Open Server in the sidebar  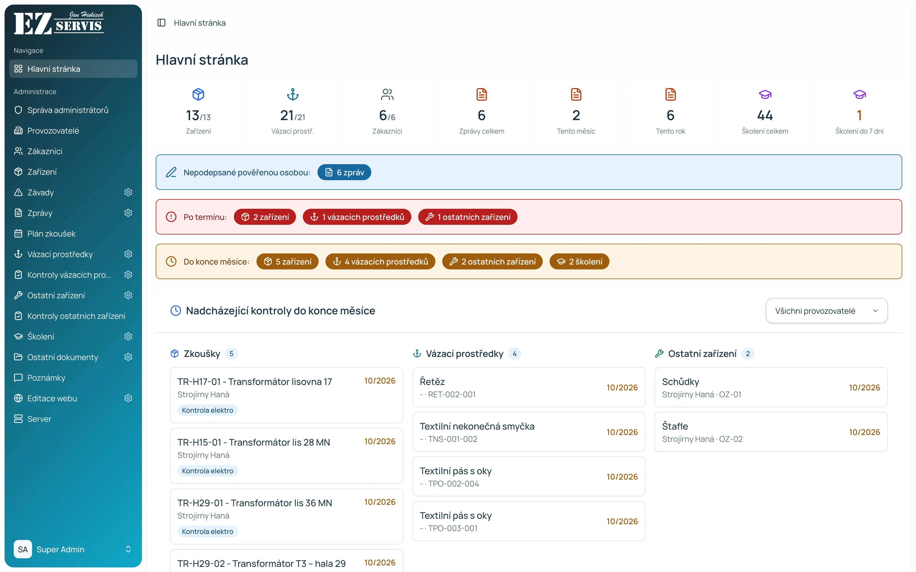pyautogui.click(x=73, y=419)
